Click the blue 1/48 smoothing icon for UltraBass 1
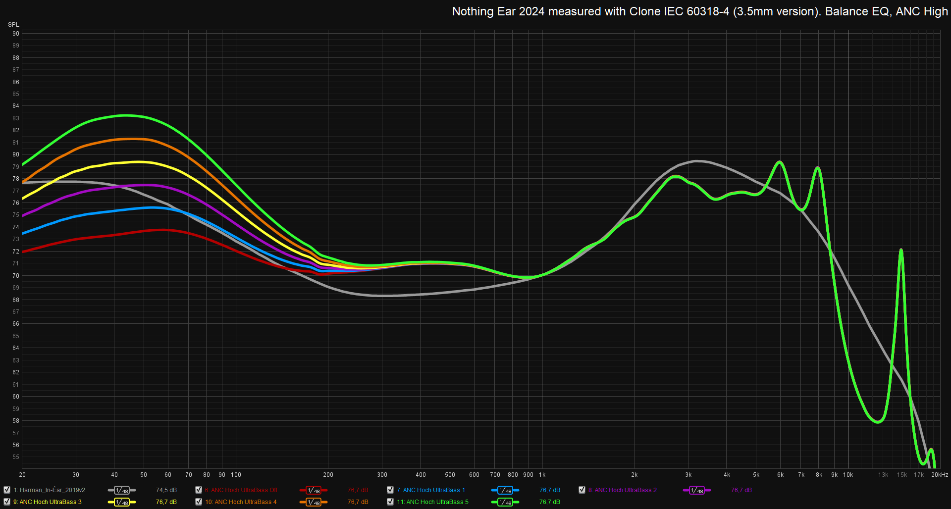Image resolution: width=951 pixels, height=509 pixels. (505, 490)
